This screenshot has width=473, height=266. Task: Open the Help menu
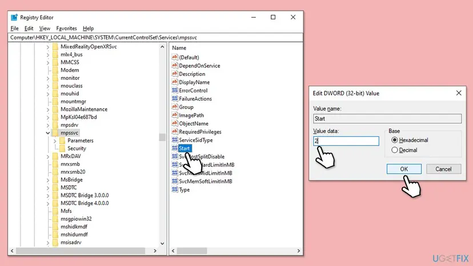88,29
